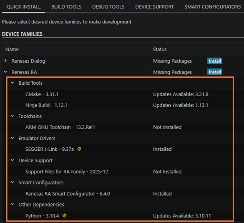Collapse the Smart Configurators group
The height and width of the screenshot is (223, 244).
[13, 182]
